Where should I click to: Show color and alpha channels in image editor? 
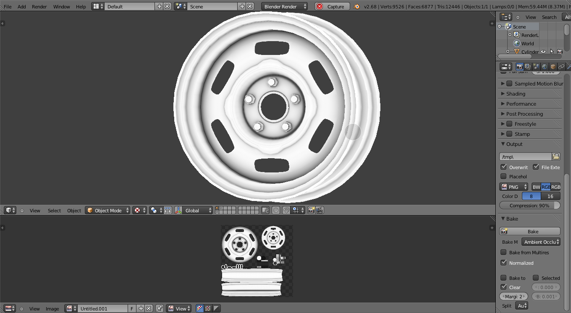(200, 308)
